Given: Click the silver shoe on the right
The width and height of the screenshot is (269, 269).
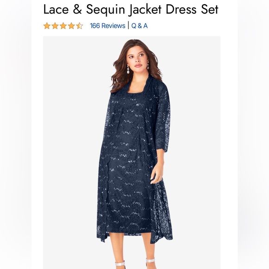Looking at the screenshot, I should pos(151,264).
